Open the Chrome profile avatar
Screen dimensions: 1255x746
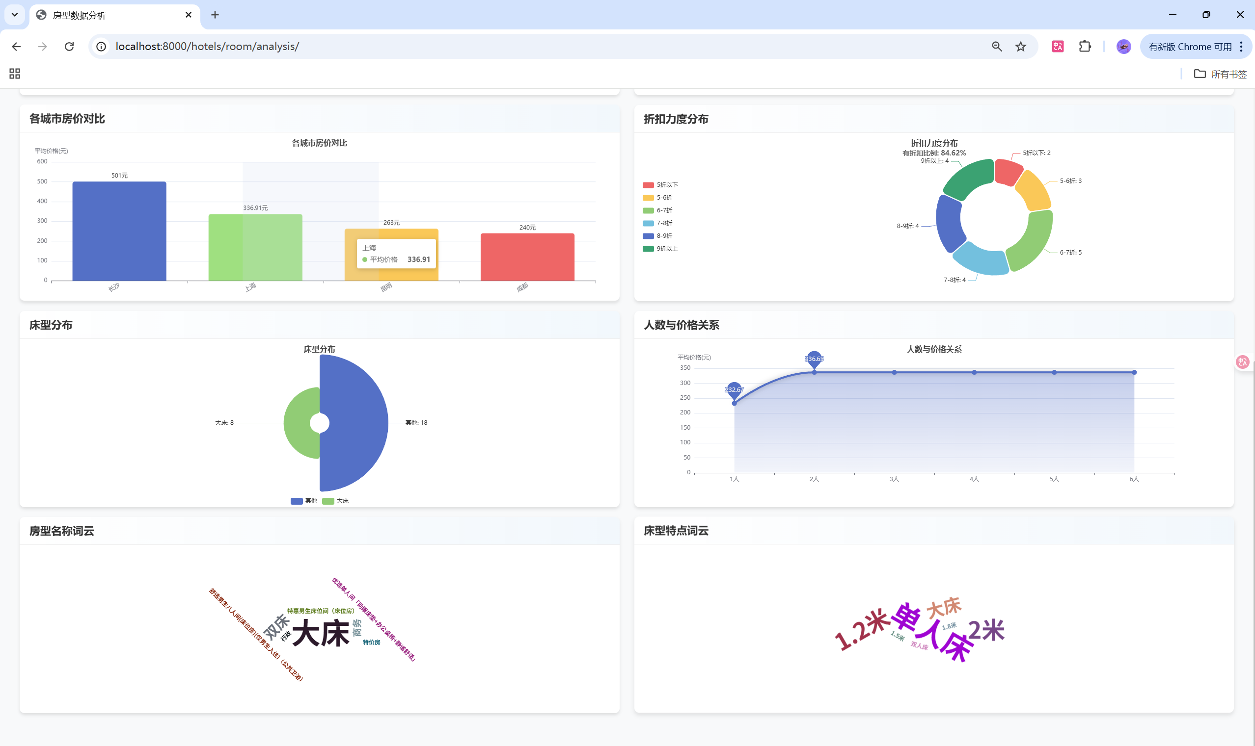pyautogui.click(x=1123, y=47)
